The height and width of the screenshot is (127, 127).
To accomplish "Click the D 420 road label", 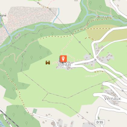I will coord(8,122).
